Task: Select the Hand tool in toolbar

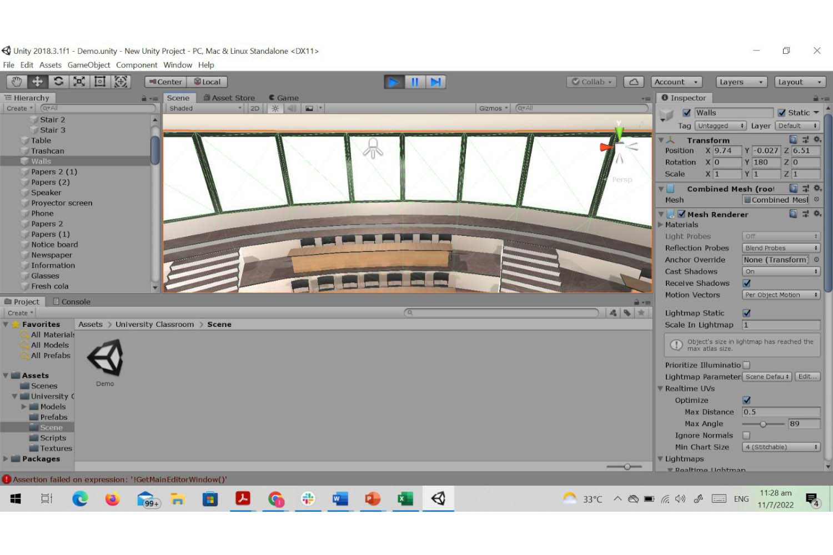Action: tap(17, 82)
